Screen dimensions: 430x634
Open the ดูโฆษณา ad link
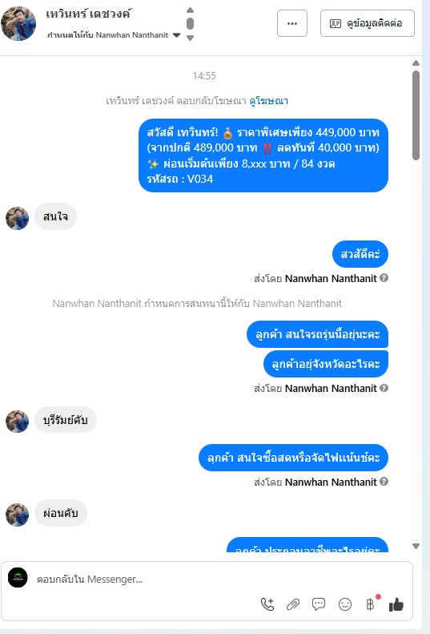click(x=269, y=101)
